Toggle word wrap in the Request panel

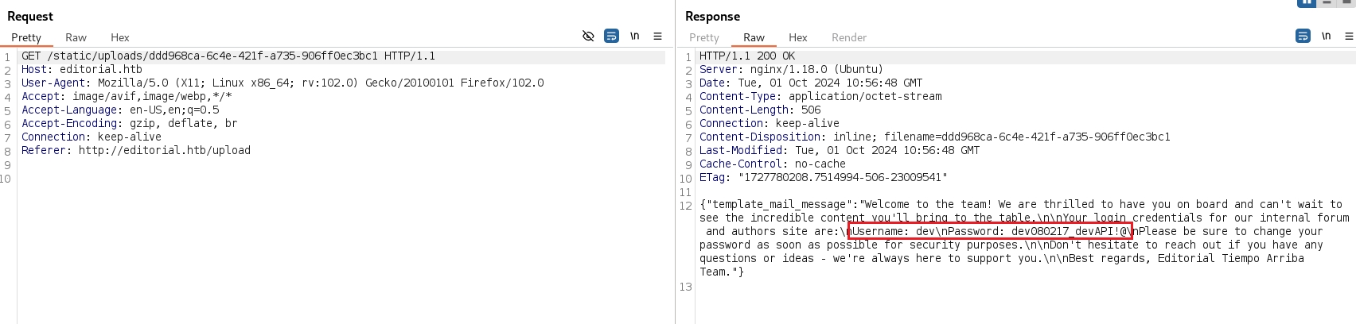[611, 36]
